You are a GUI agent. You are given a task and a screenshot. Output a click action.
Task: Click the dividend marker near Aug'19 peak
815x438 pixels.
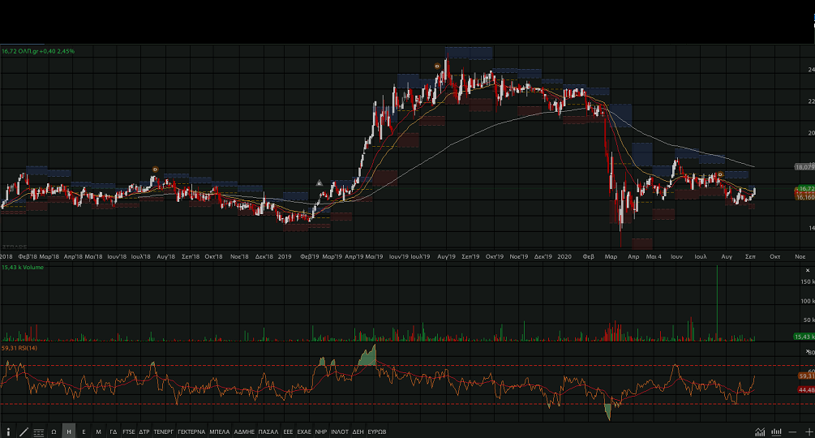[x=437, y=66]
